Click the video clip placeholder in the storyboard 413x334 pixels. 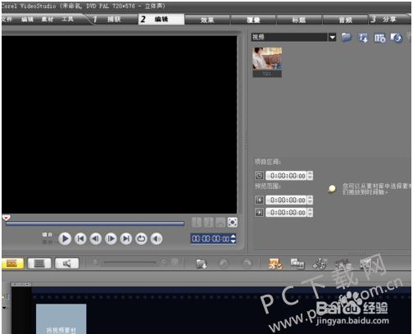[61, 318]
